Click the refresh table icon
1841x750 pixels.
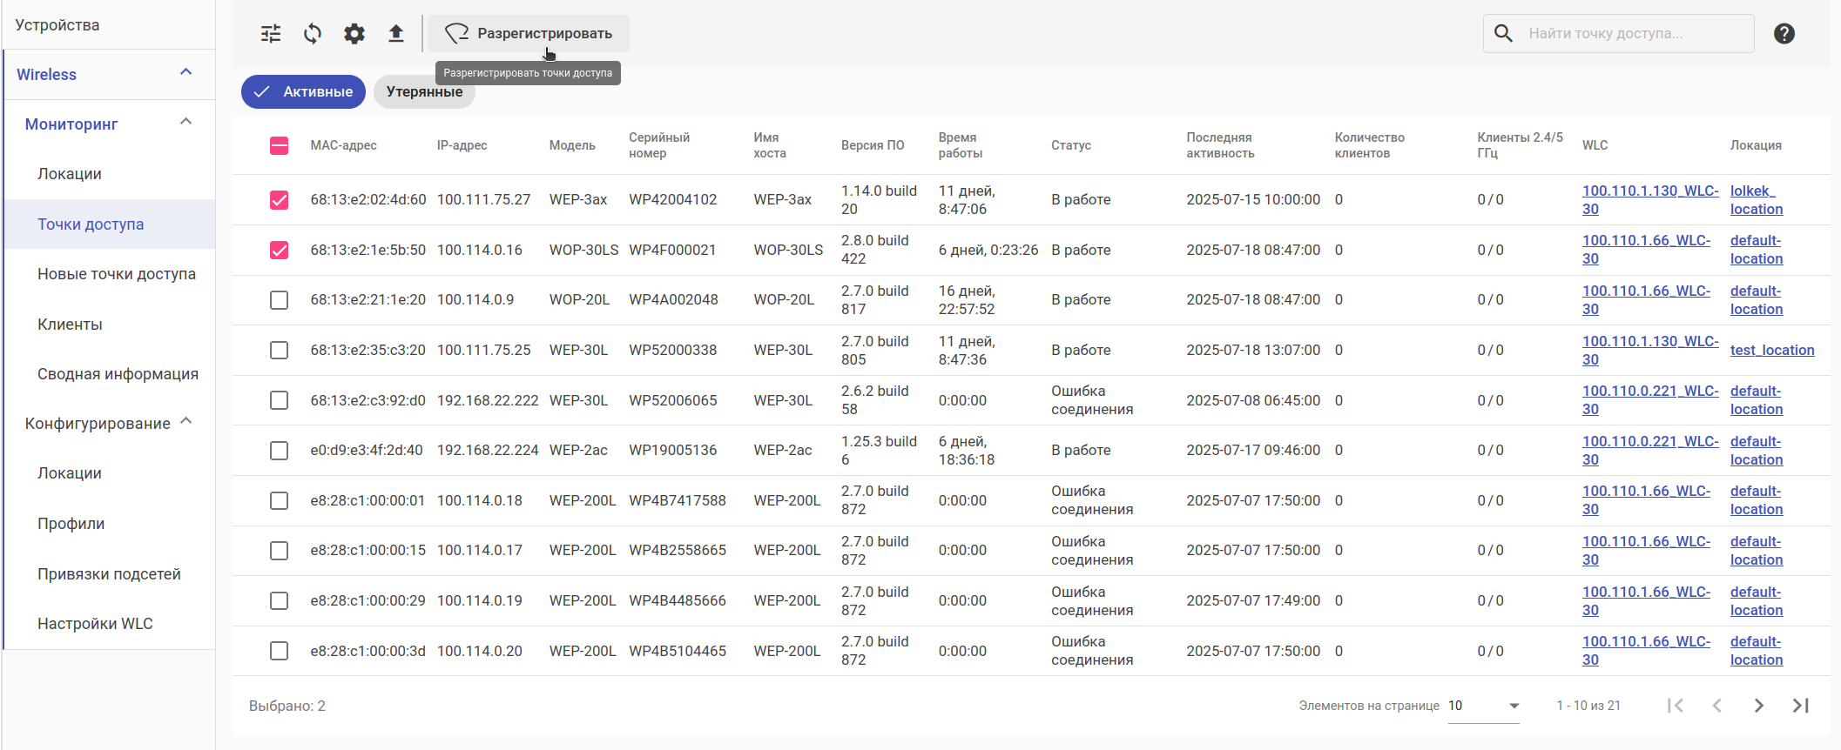[313, 34]
